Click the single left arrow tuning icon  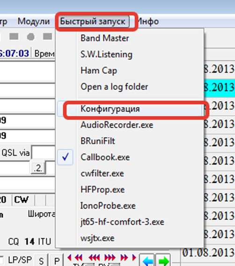click(x=69, y=258)
